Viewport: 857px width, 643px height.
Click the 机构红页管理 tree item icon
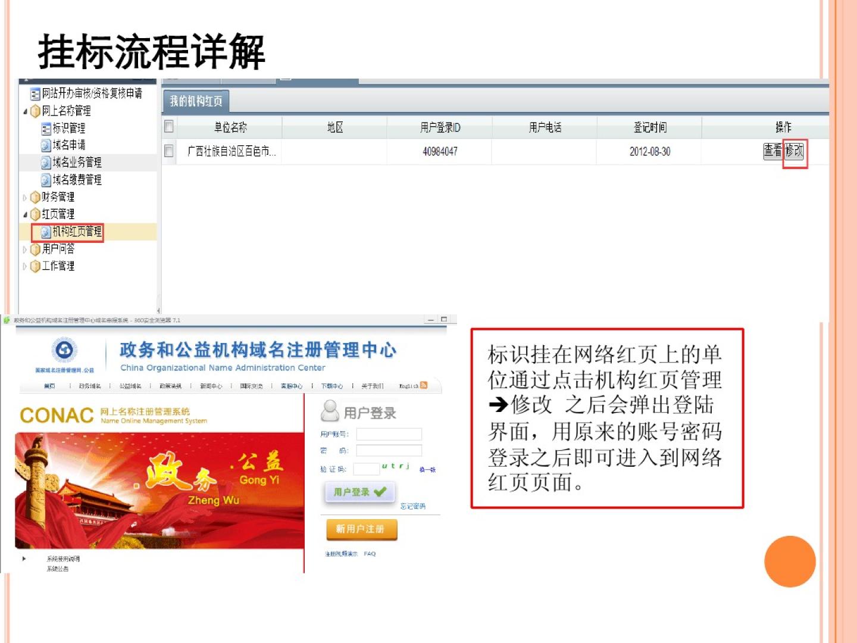[x=46, y=232]
